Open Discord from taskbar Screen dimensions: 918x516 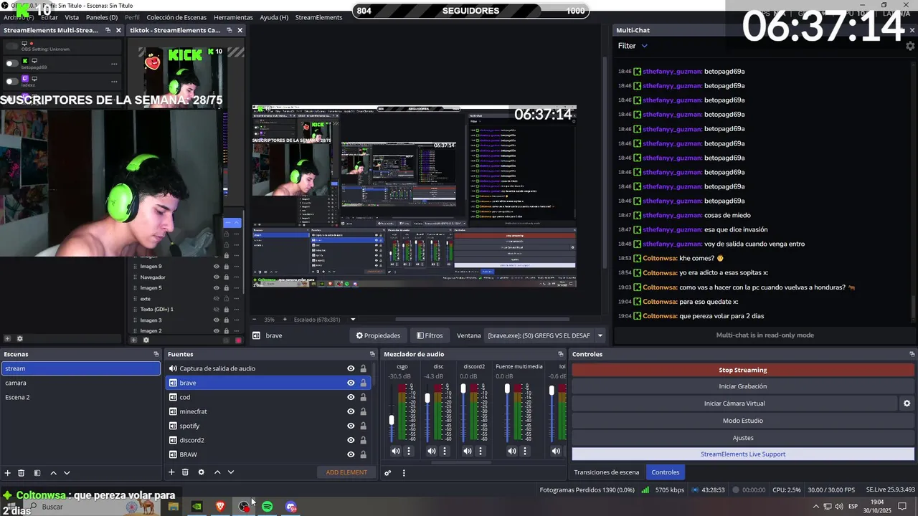[290, 507]
